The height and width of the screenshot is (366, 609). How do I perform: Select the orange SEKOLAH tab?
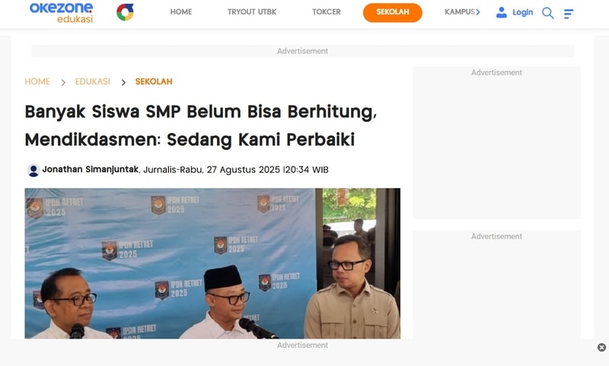392,12
